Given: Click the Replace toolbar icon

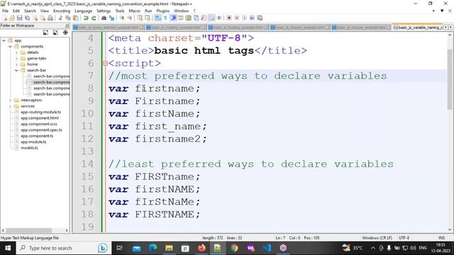Looking at the screenshot, I should tap(111, 18).
